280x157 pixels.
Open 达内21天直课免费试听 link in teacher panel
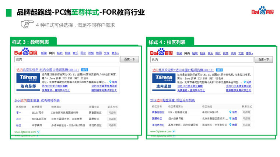[x=104, y=86]
